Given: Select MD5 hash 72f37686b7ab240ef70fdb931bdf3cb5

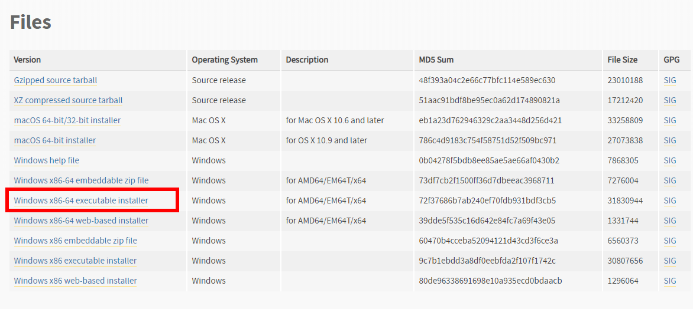Looking at the screenshot, I should click(x=487, y=200).
